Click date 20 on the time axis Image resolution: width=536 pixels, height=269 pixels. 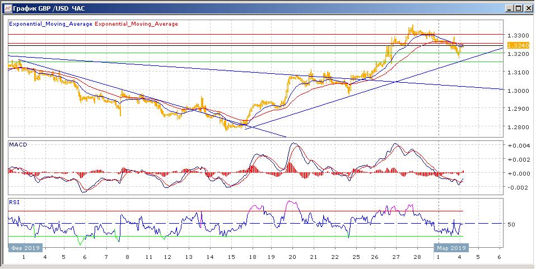click(x=292, y=258)
